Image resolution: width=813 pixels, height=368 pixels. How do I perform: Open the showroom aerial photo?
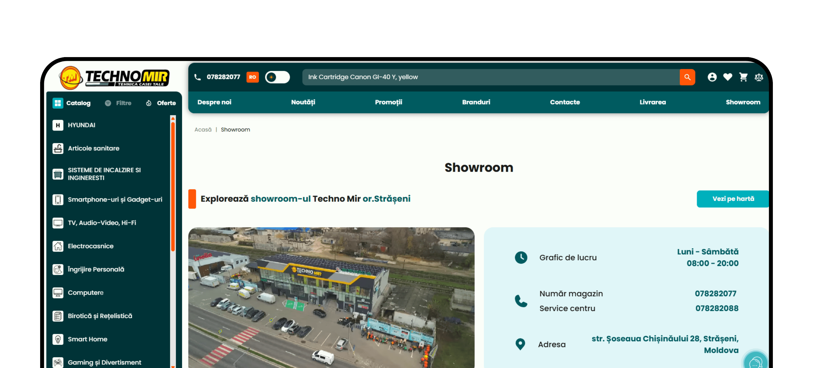(331, 298)
